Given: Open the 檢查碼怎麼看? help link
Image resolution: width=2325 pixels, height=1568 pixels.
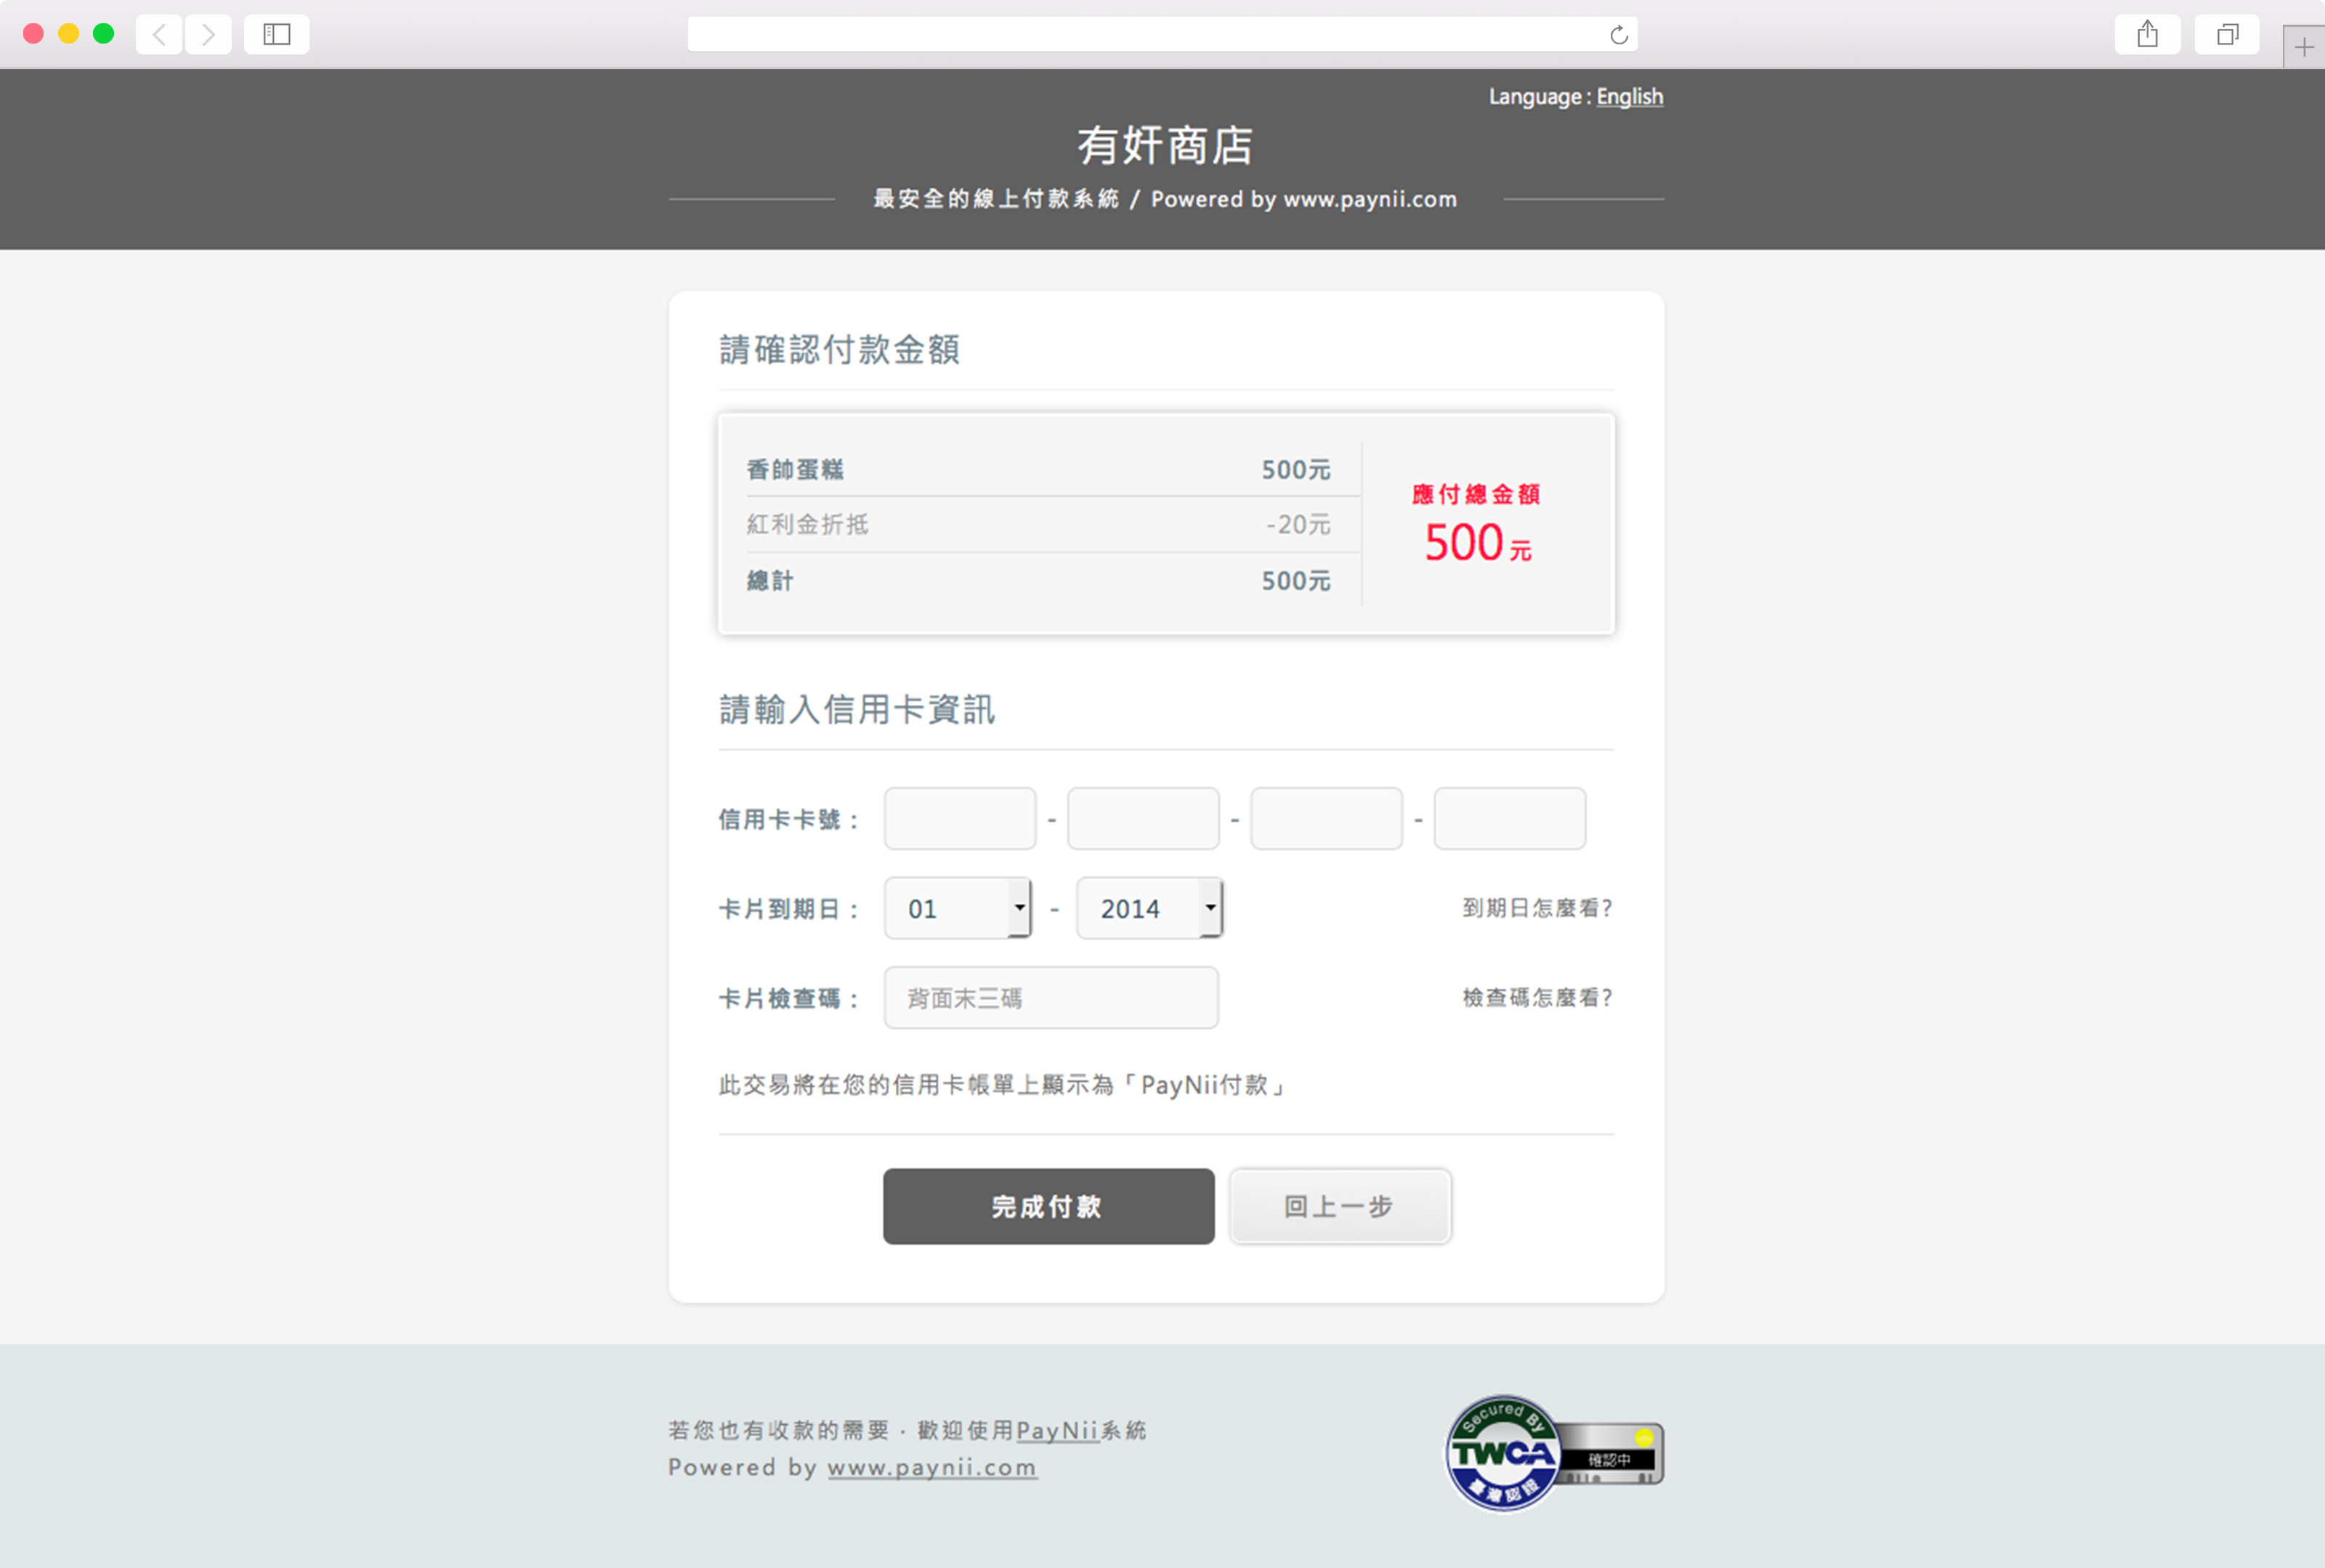Looking at the screenshot, I should (1537, 998).
